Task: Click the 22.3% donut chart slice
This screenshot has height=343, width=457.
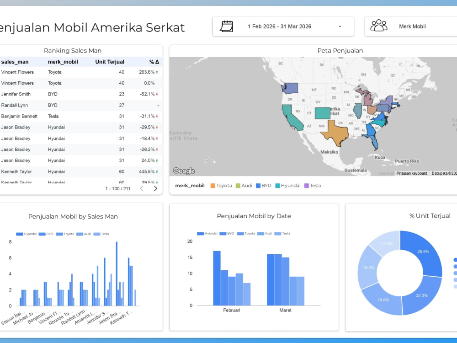Action: click(422, 295)
